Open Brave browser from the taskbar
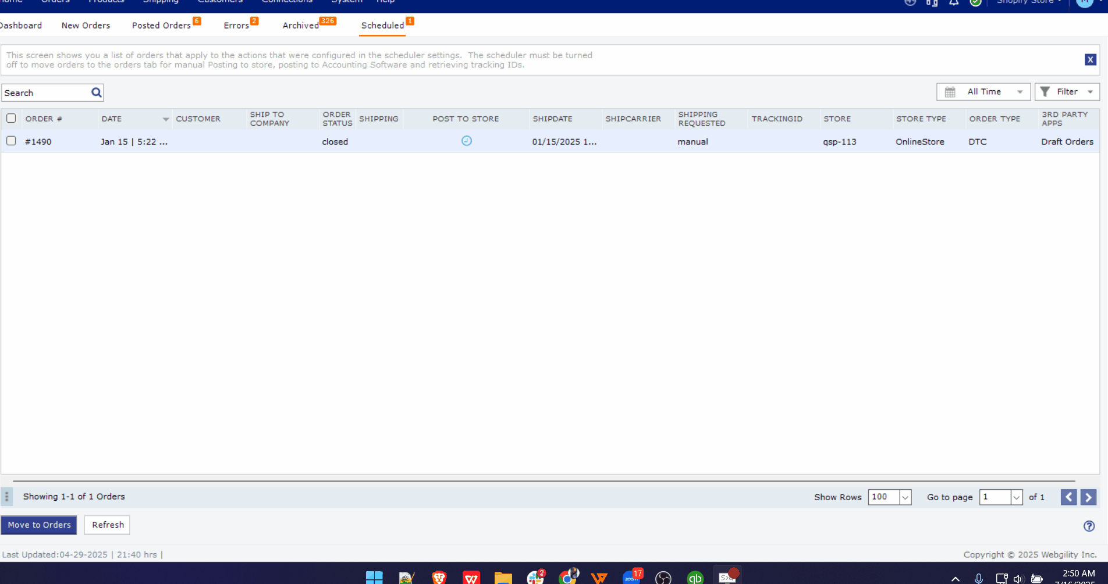Screen dimensions: 1108x584 [439, 578]
